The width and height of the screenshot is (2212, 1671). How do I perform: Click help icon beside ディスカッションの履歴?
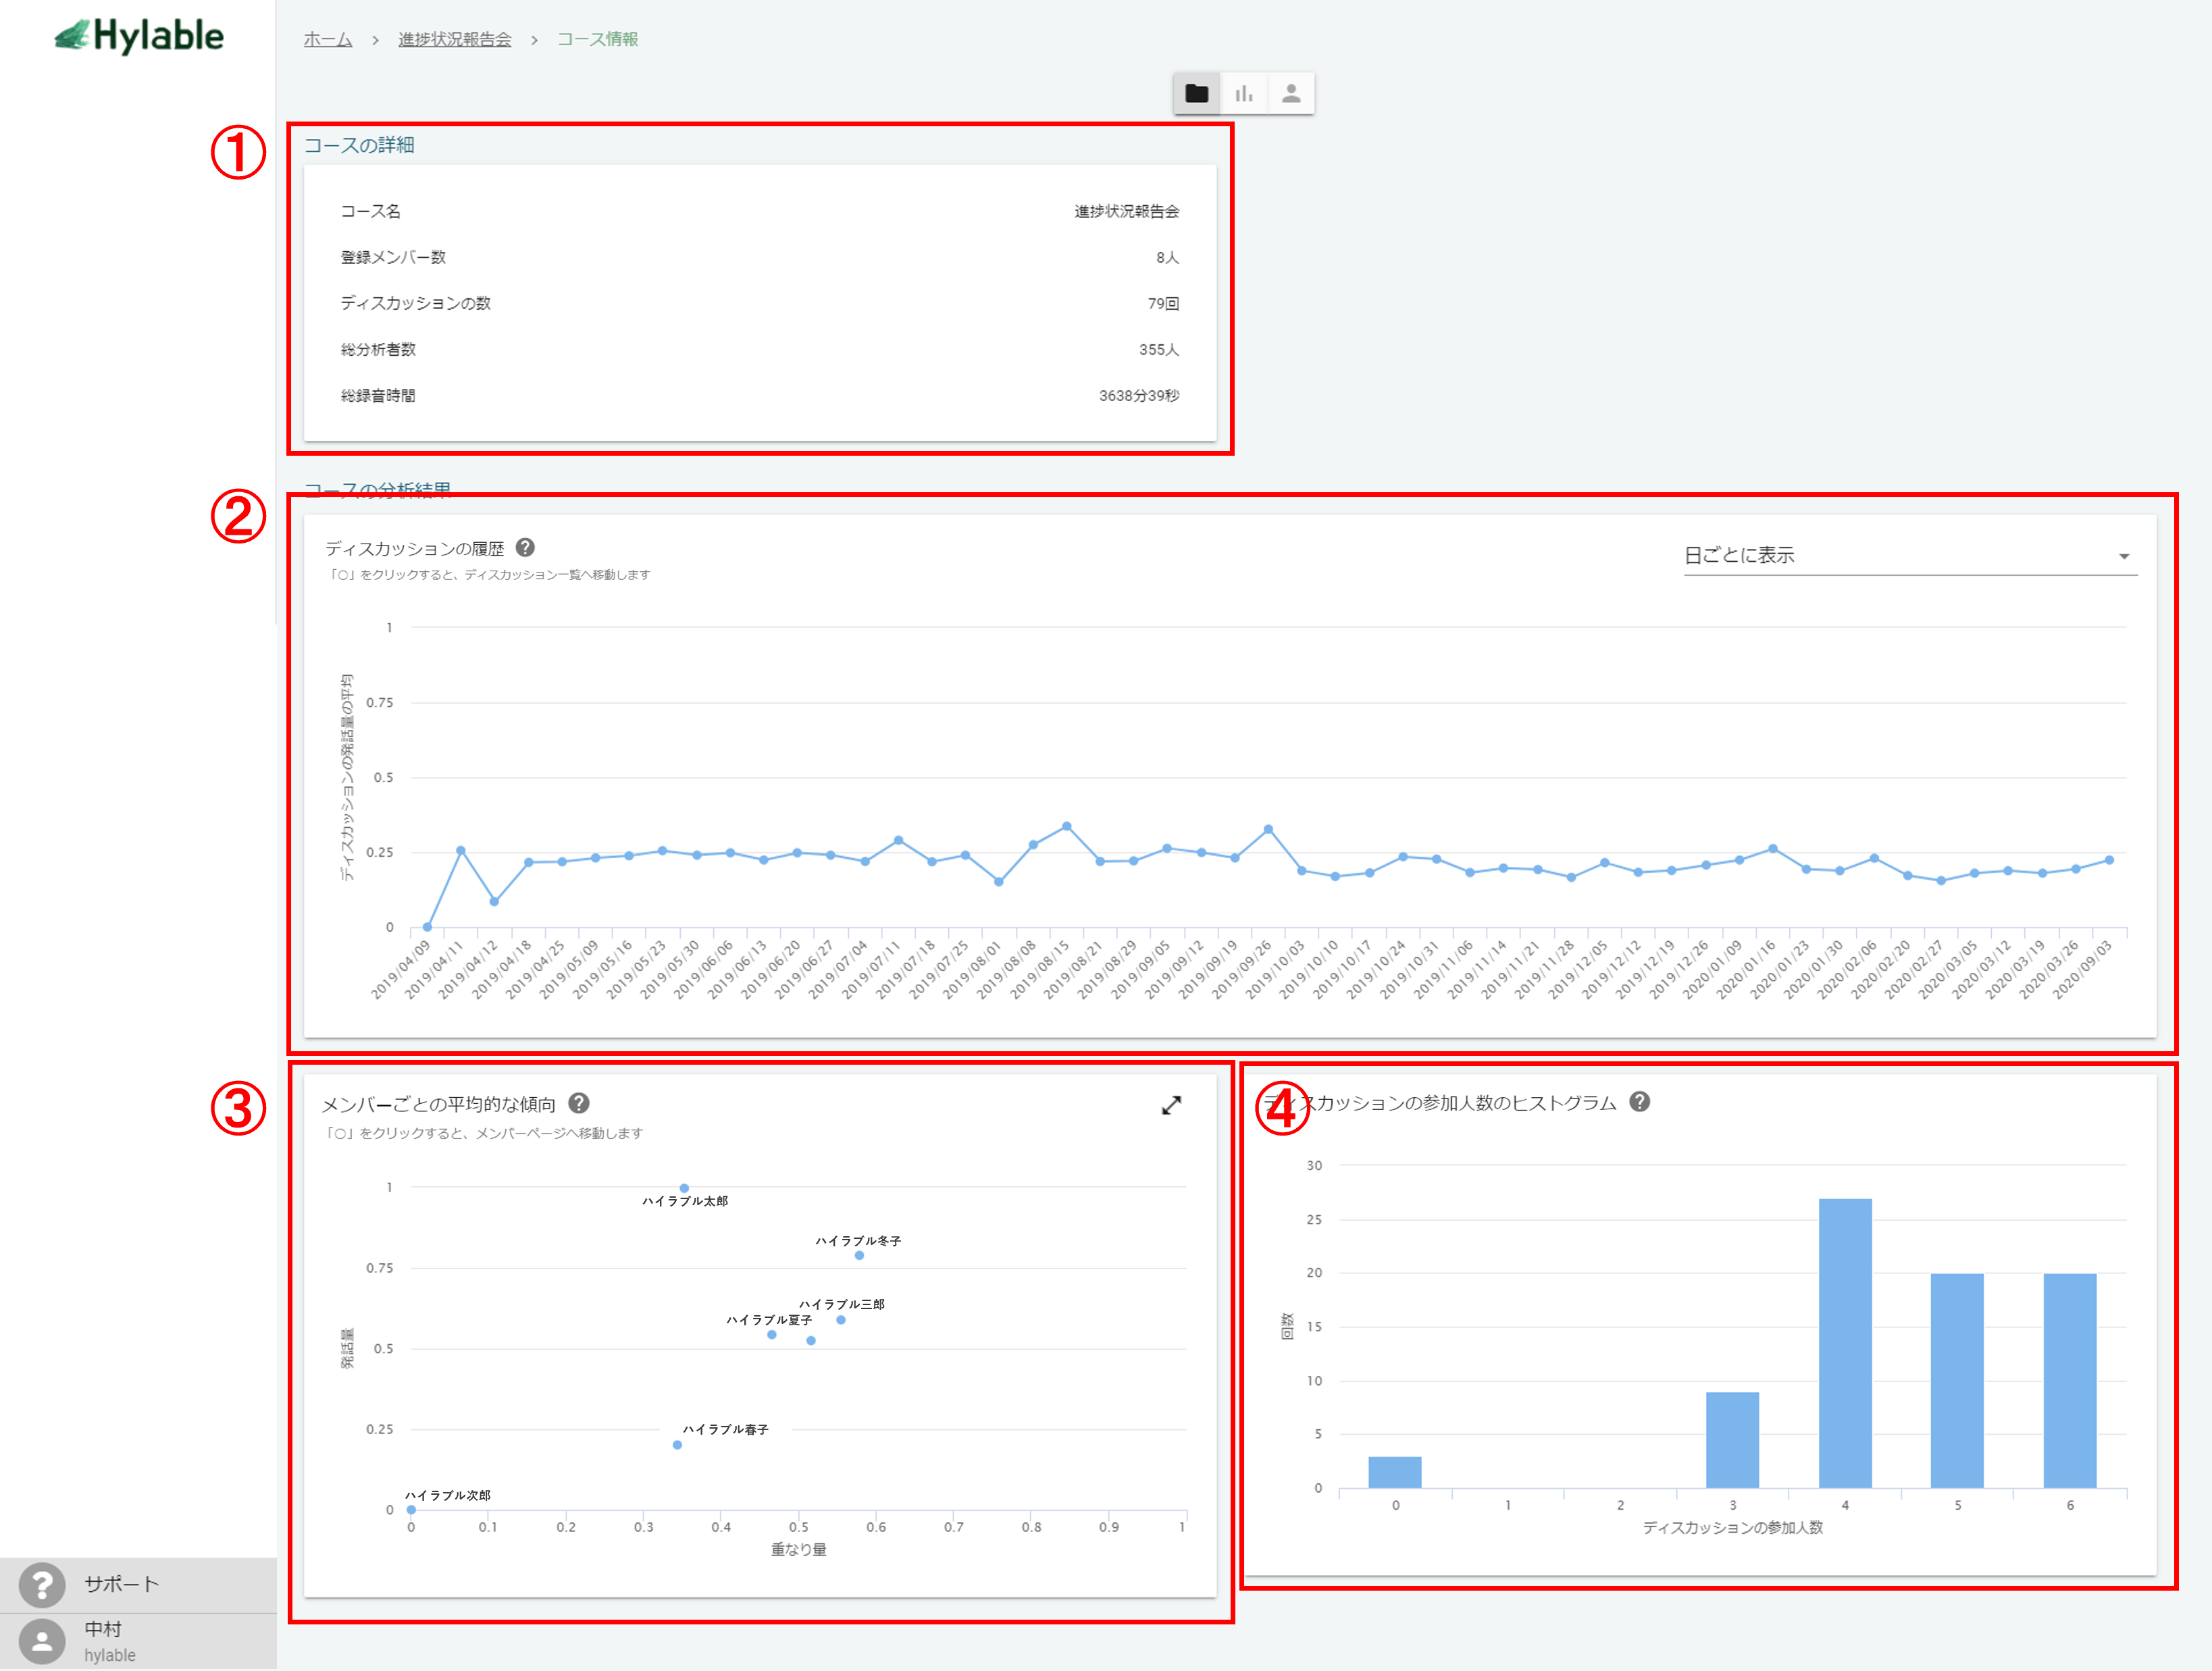(x=525, y=548)
